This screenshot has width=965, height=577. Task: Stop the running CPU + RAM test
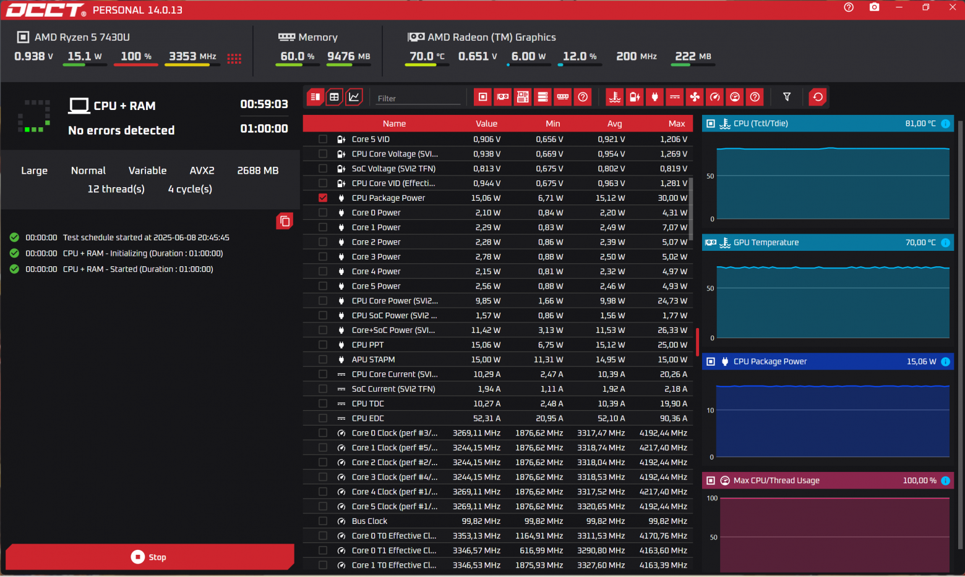(149, 557)
